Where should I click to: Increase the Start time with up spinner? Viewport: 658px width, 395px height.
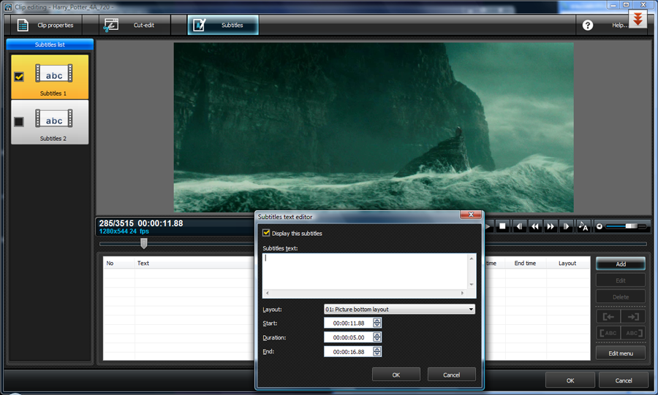(377, 321)
